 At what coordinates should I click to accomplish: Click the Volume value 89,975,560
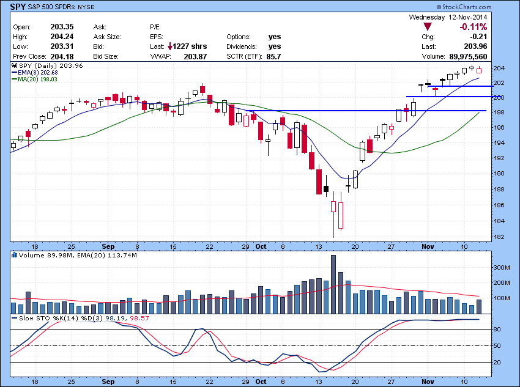tap(468, 57)
